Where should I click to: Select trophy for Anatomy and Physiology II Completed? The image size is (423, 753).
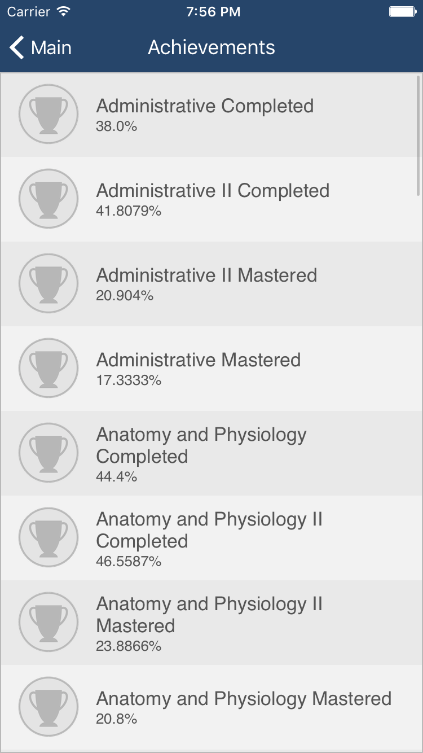point(48,537)
